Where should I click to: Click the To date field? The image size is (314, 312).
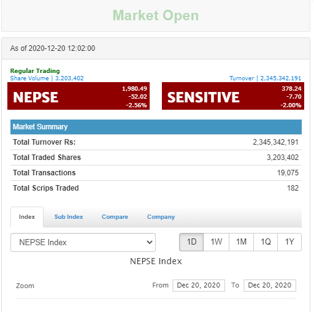click(x=270, y=286)
